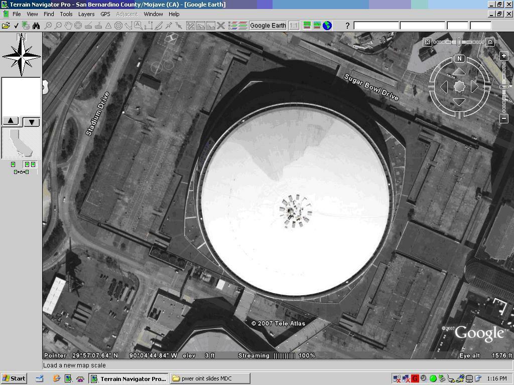Click the down arrow button in left panel
The width and height of the screenshot is (514, 385).
32,122
